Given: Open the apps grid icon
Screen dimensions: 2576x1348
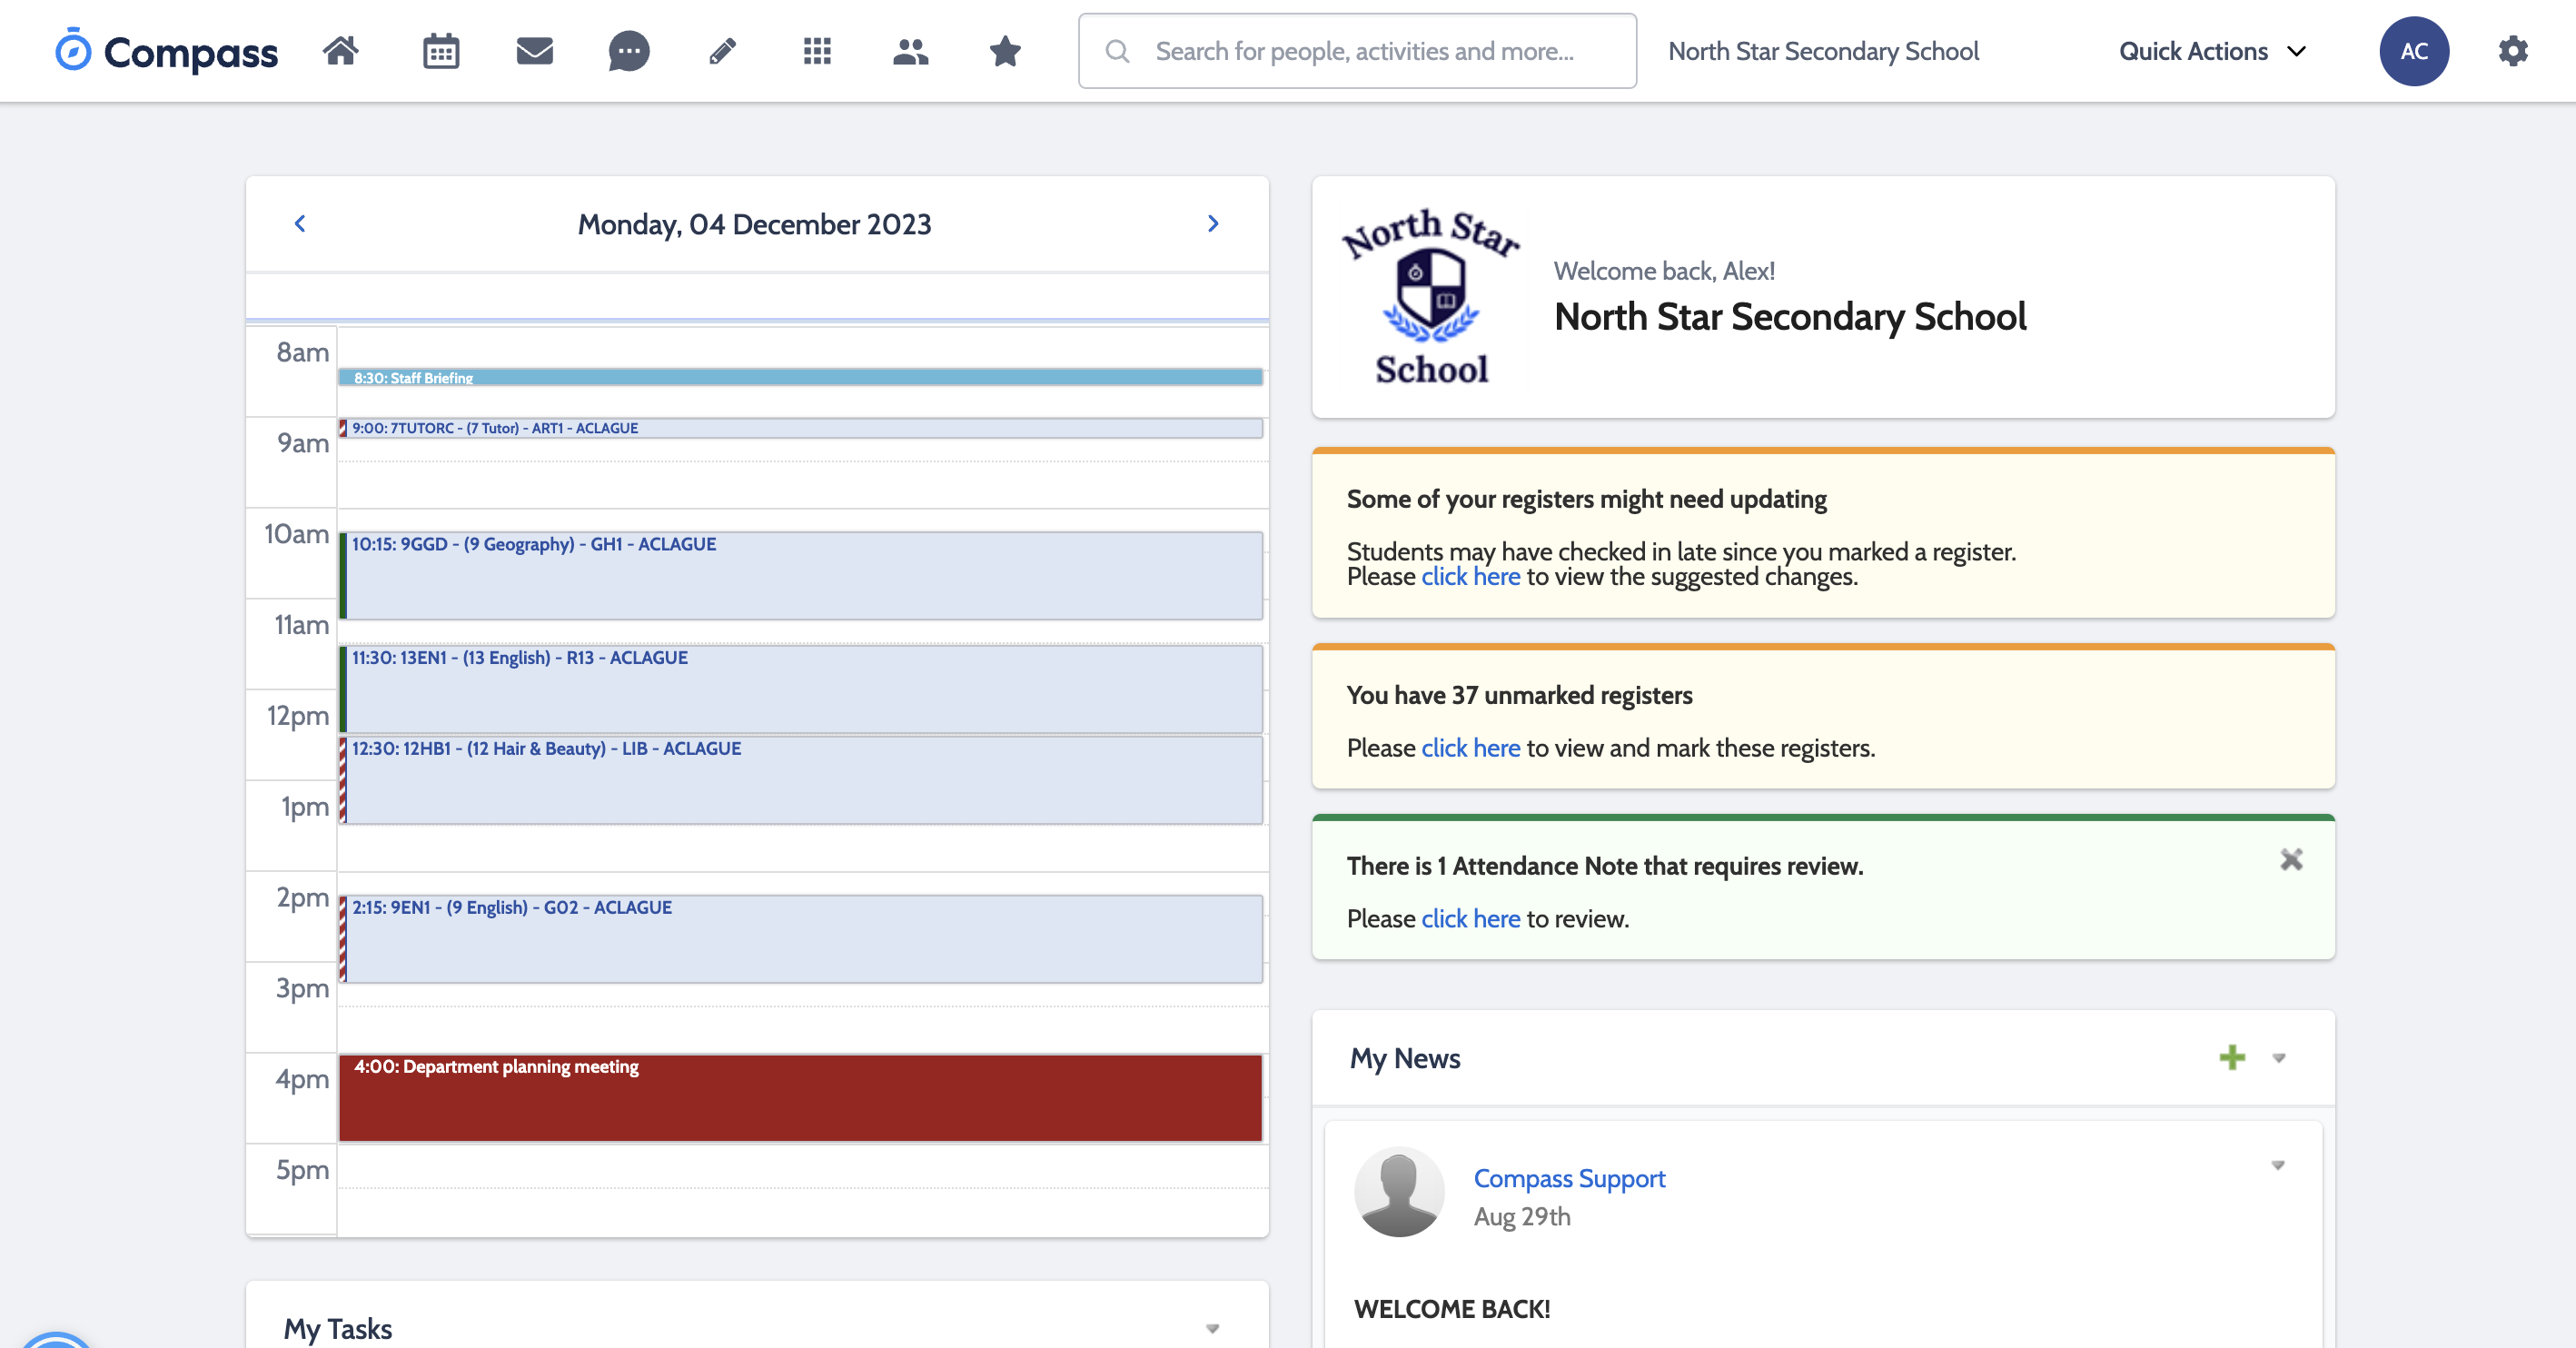Looking at the screenshot, I should pos(817,51).
